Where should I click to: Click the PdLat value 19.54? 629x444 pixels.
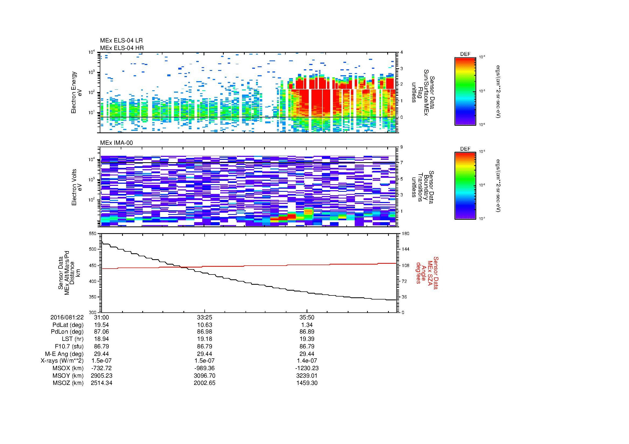point(101,325)
